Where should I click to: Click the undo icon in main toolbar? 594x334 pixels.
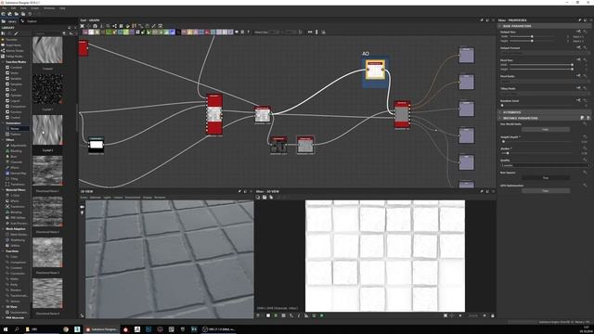pos(30,14)
